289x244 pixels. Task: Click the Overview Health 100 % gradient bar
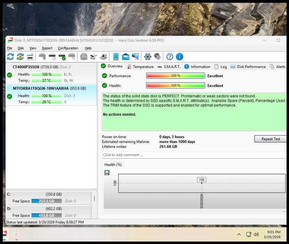[x=176, y=85]
